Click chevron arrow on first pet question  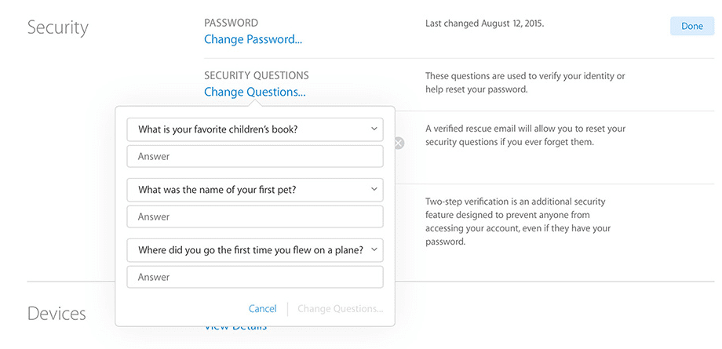[374, 189]
